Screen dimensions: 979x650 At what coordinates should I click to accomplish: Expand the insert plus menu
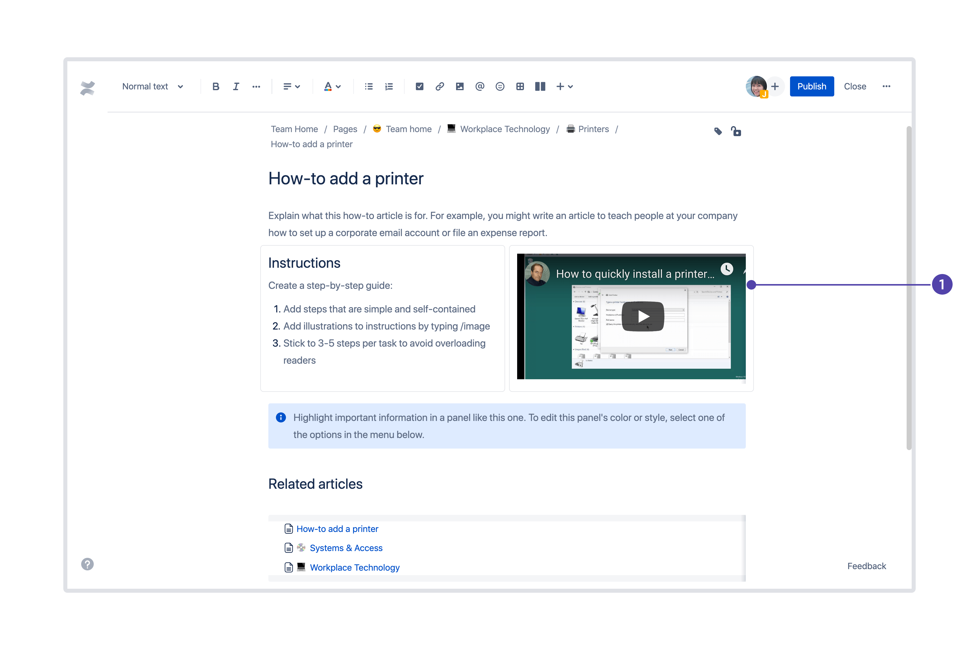564,87
